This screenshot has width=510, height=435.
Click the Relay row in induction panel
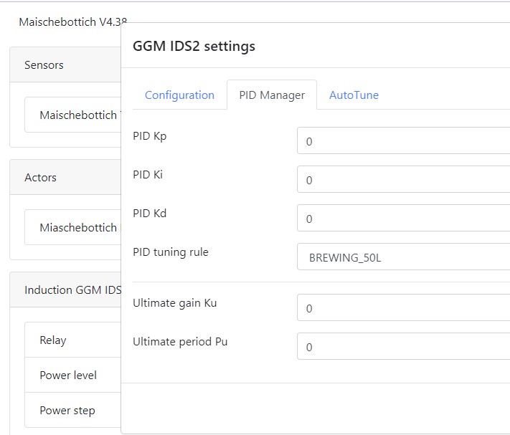coord(53,340)
